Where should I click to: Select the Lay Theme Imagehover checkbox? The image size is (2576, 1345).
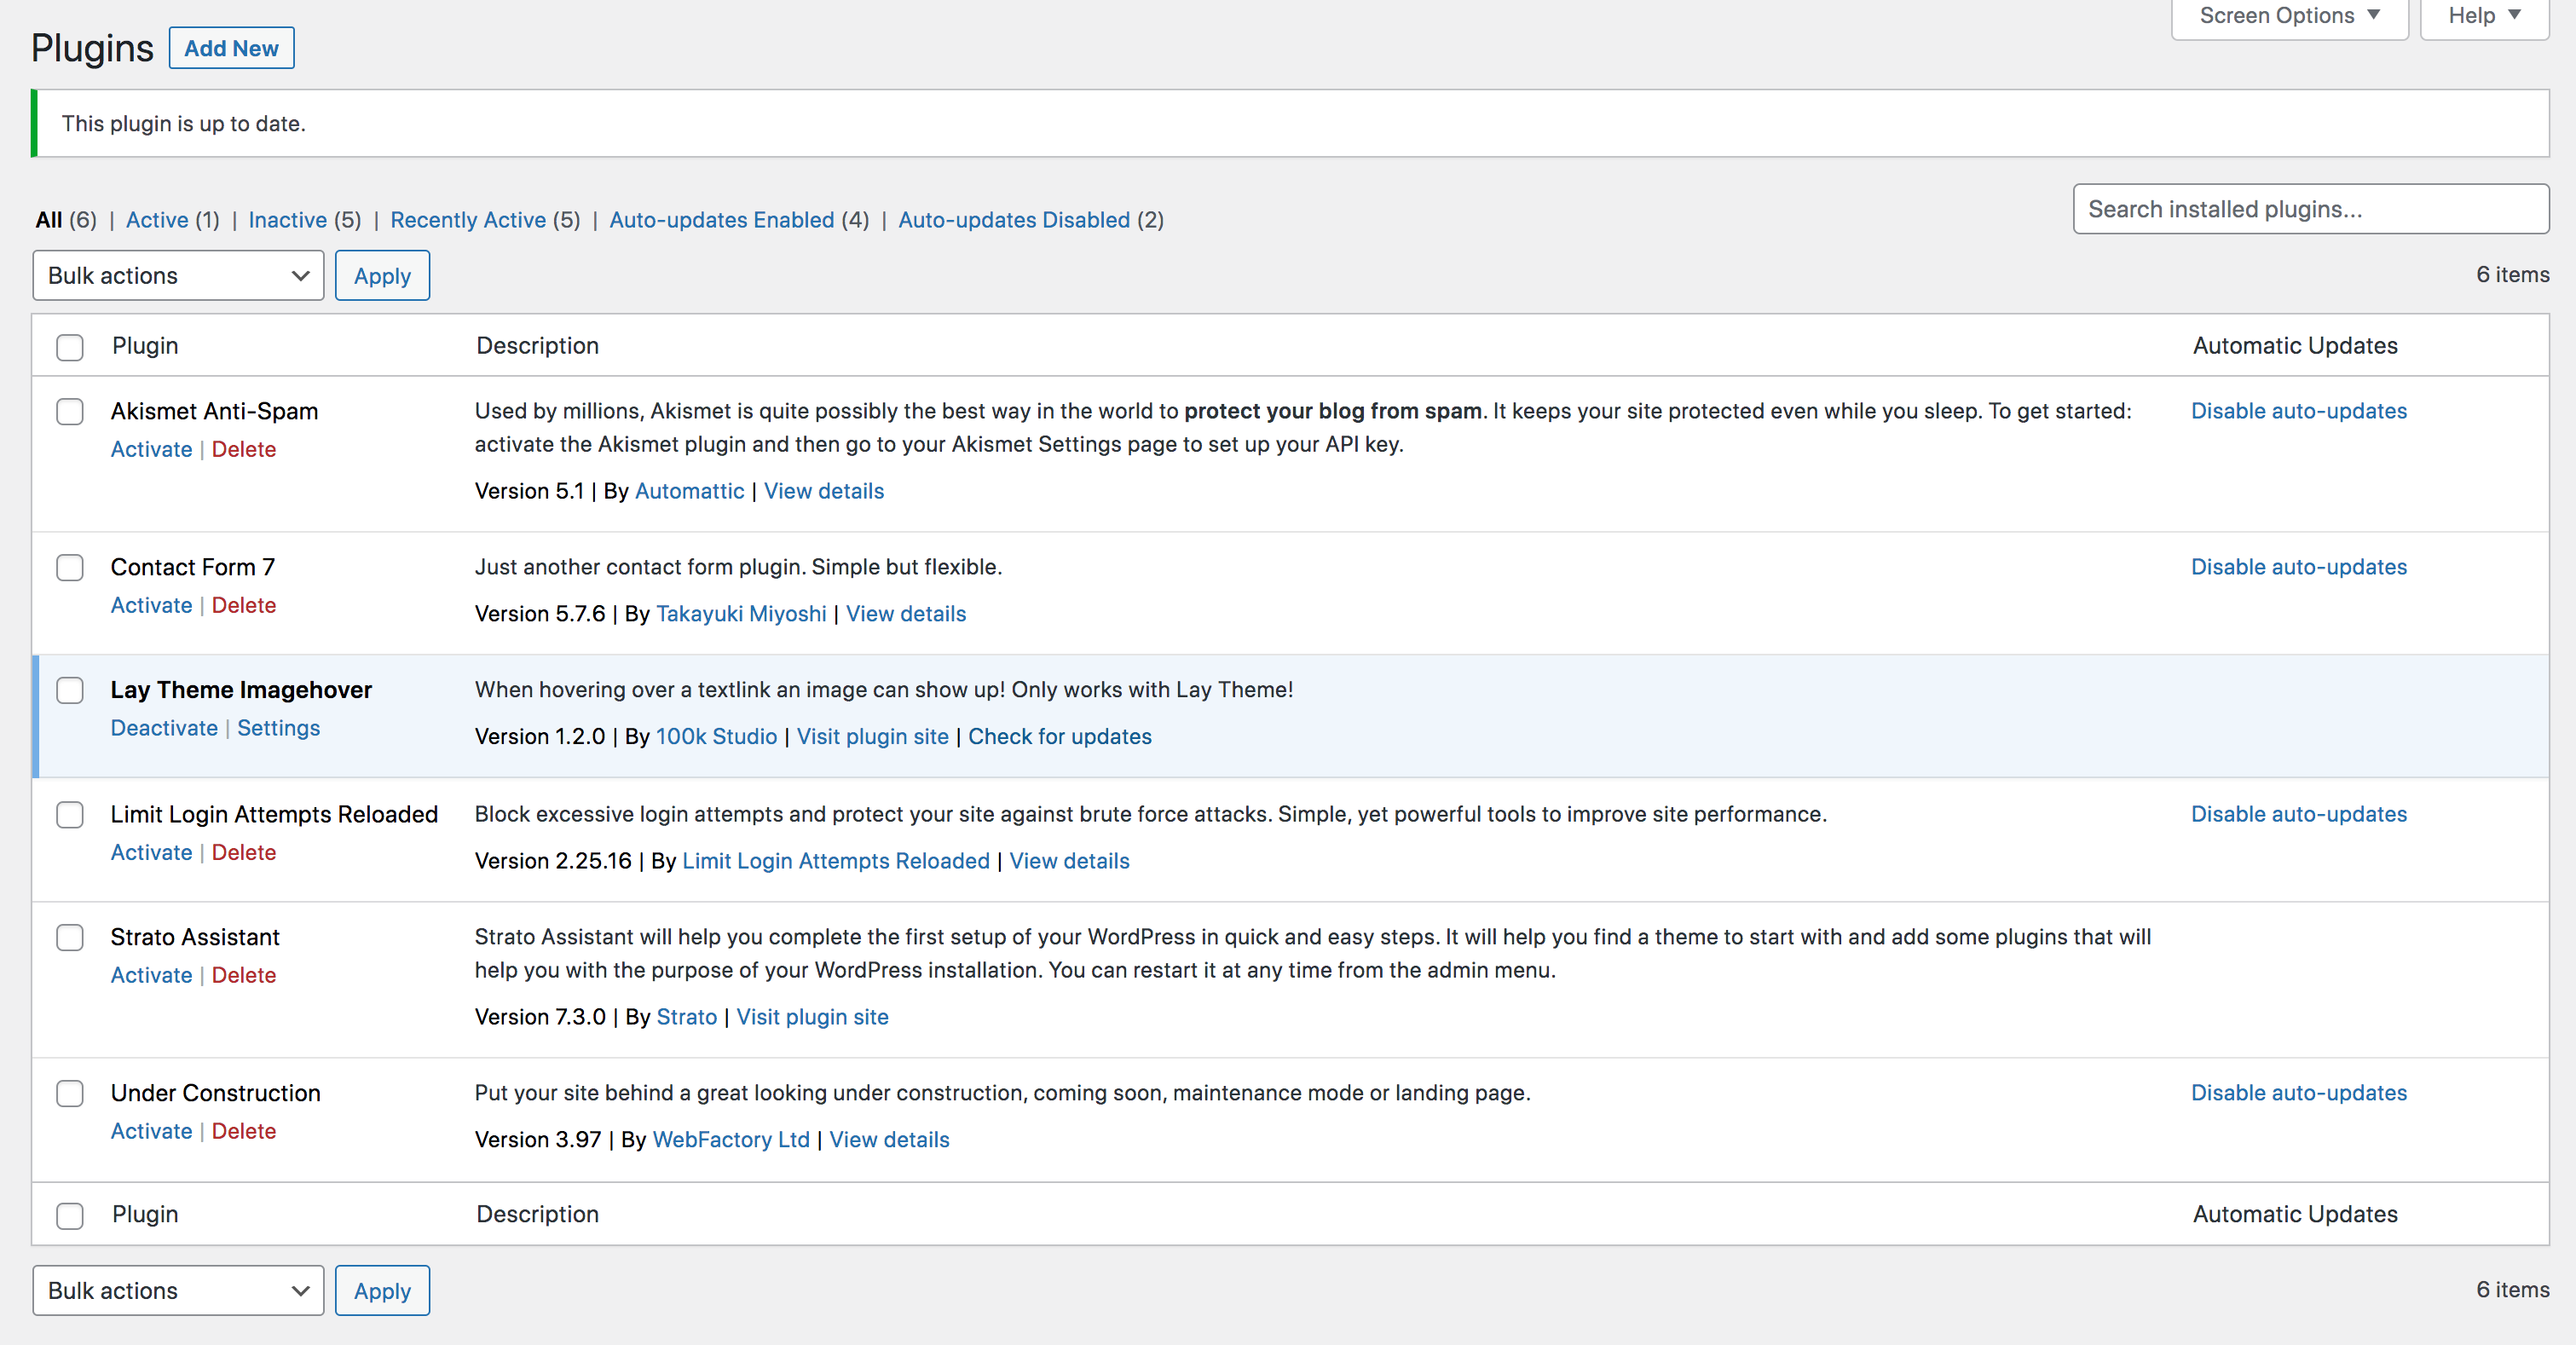click(x=70, y=691)
